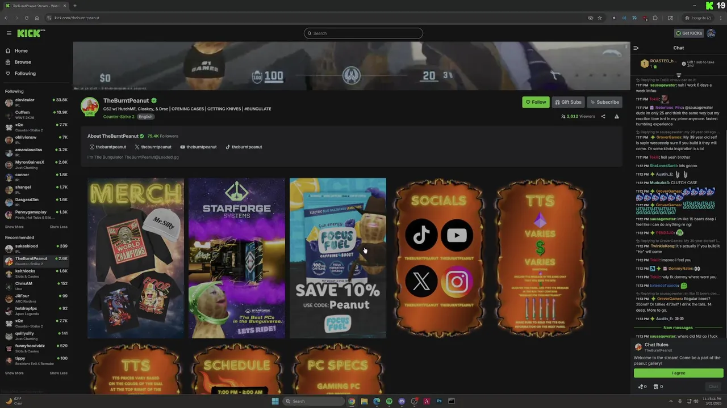Show More in the Following list
Image resolution: width=727 pixels, height=408 pixels.
click(14, 227)
